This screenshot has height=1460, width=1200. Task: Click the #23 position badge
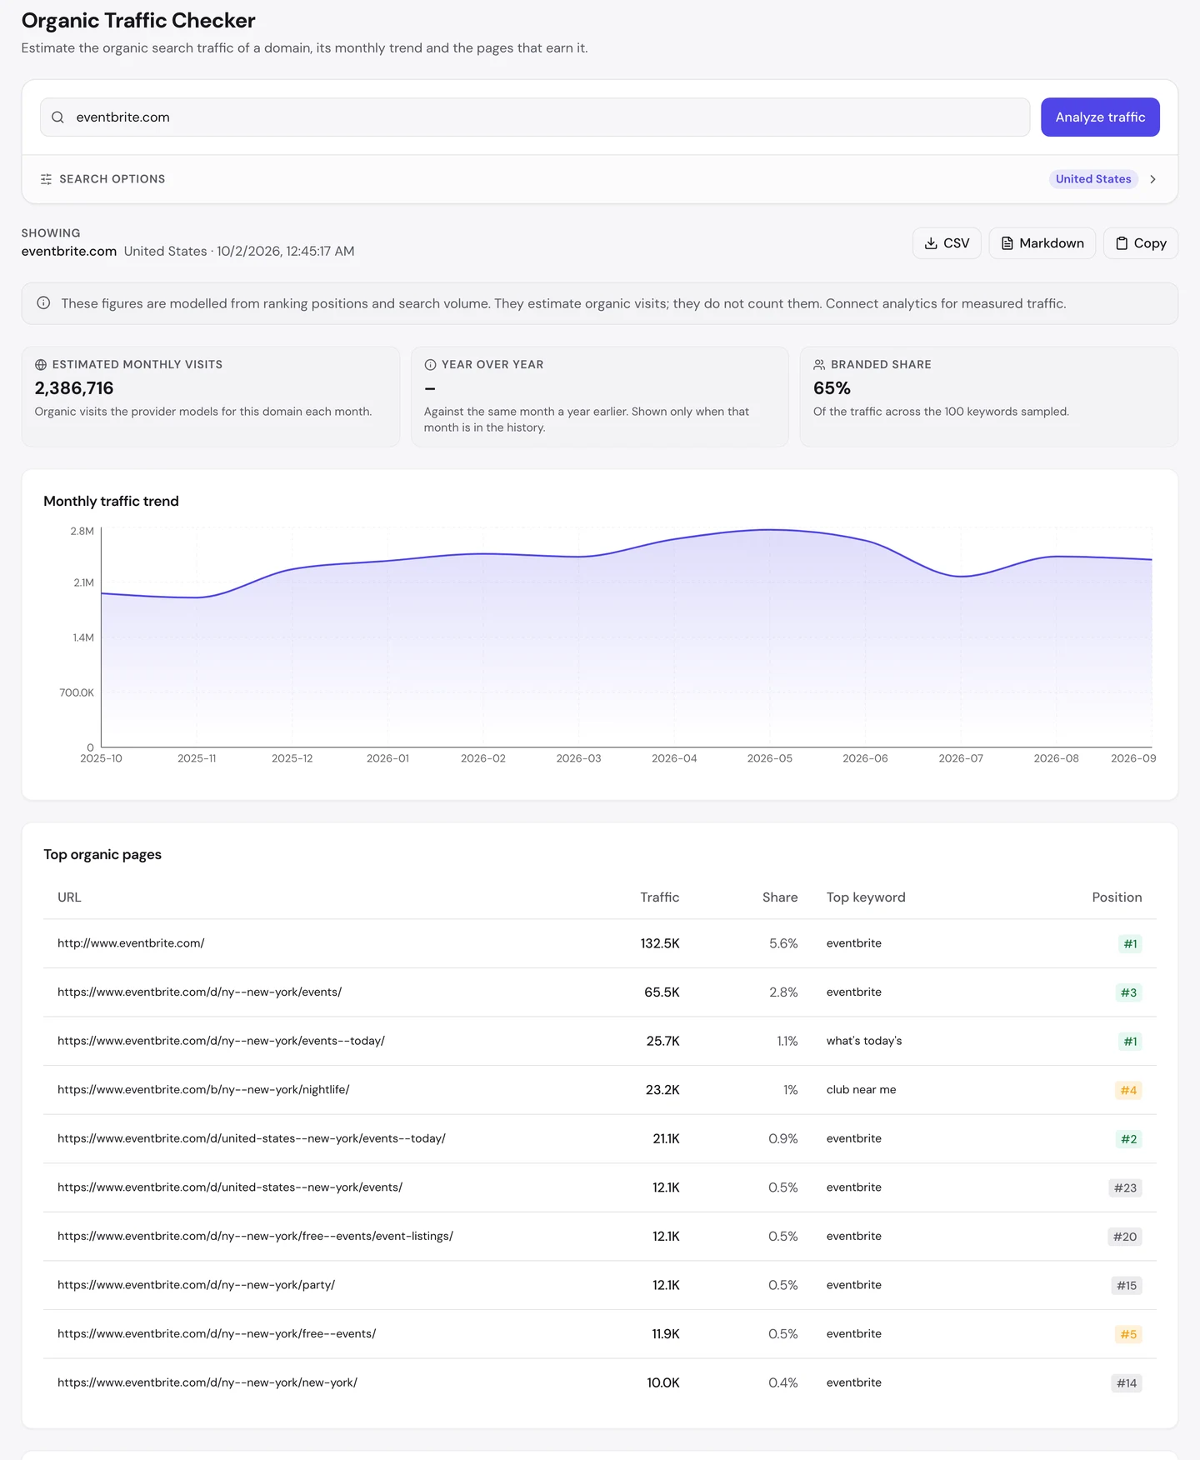[x=1125, y=1187]
